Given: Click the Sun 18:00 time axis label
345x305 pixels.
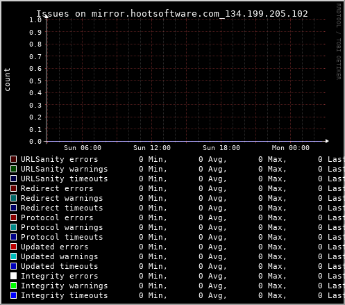Looking at the screenshot, I should (x=221, y=148).
